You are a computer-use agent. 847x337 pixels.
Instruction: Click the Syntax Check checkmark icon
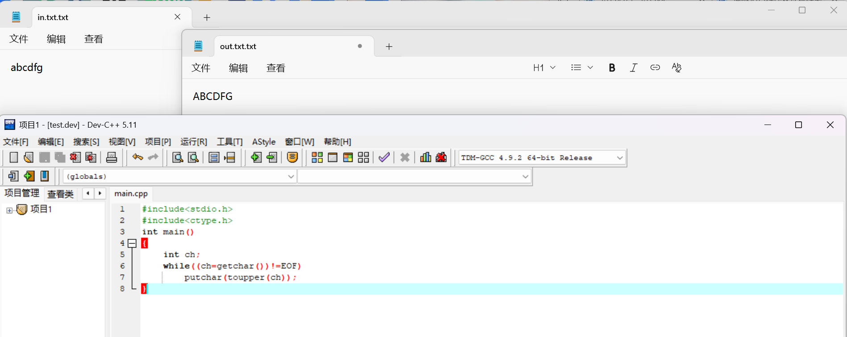click(x=384, y=158)
